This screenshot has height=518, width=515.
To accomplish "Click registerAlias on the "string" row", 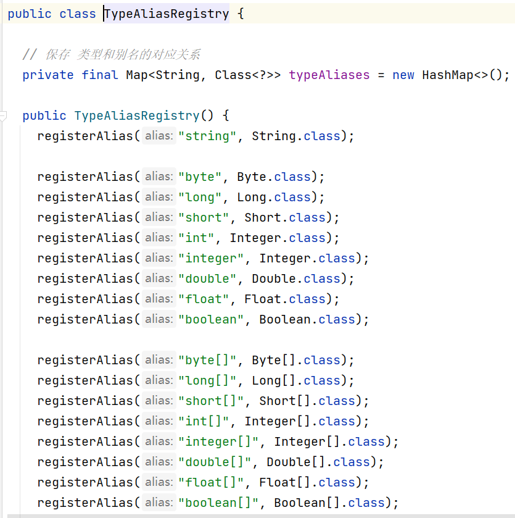I will 84,136.
